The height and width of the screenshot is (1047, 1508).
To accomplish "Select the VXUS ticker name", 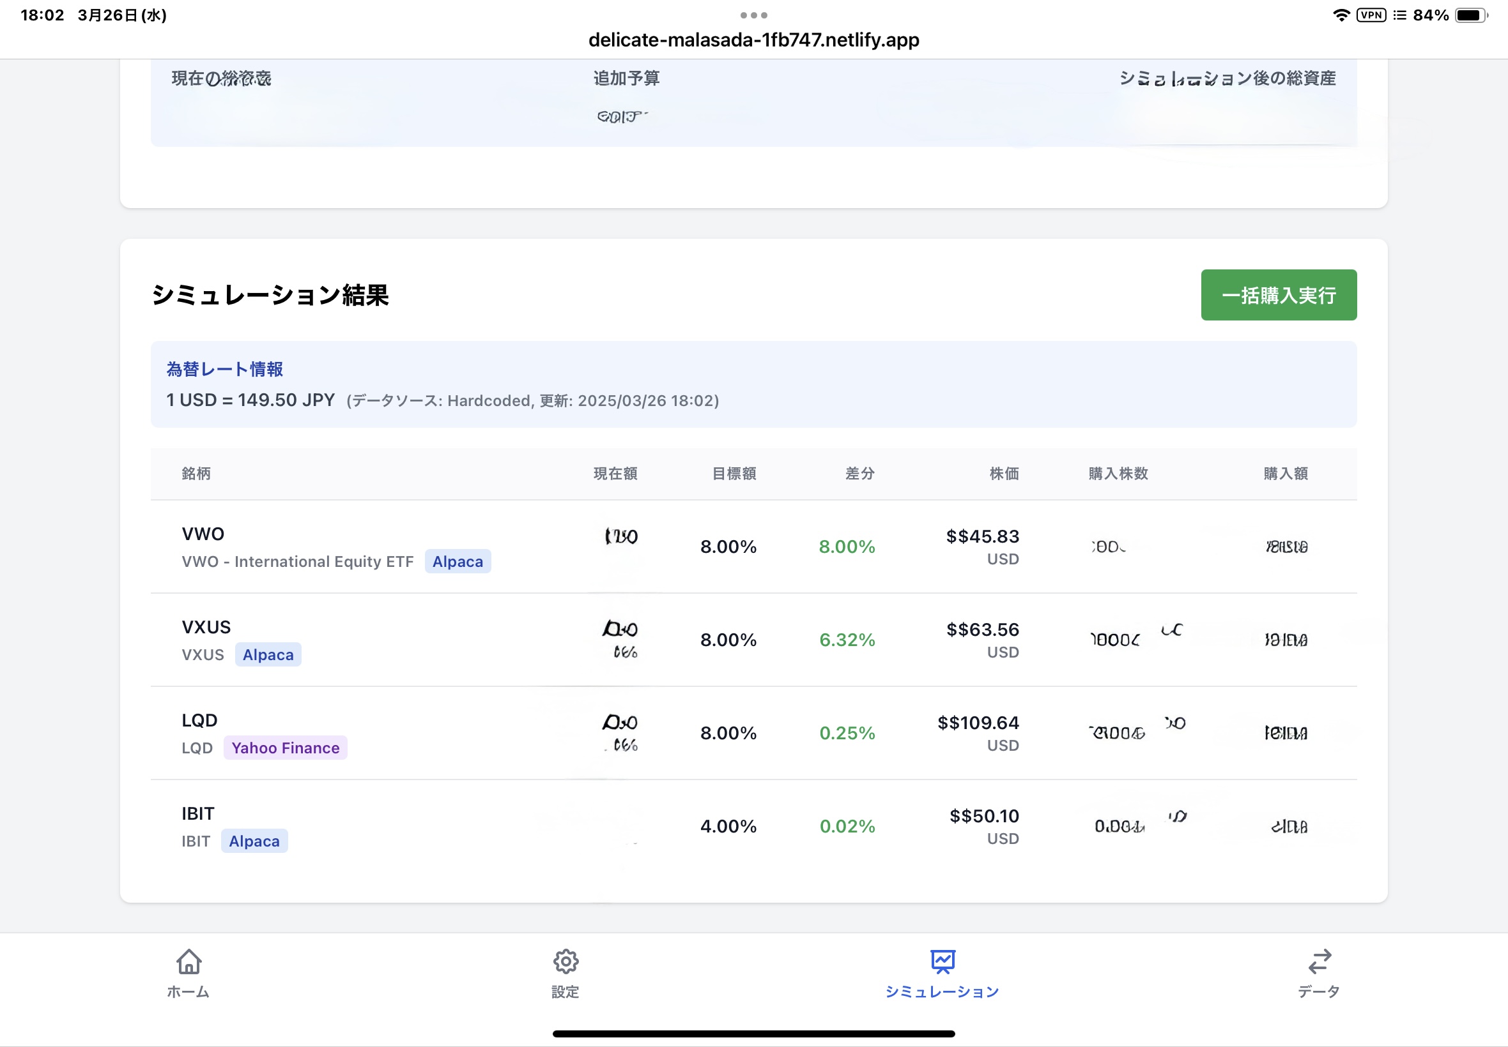I will pyautogui.click(x=206, y=627).
